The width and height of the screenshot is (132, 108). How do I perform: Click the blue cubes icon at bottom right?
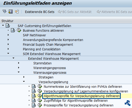click(x=128, y=103)
